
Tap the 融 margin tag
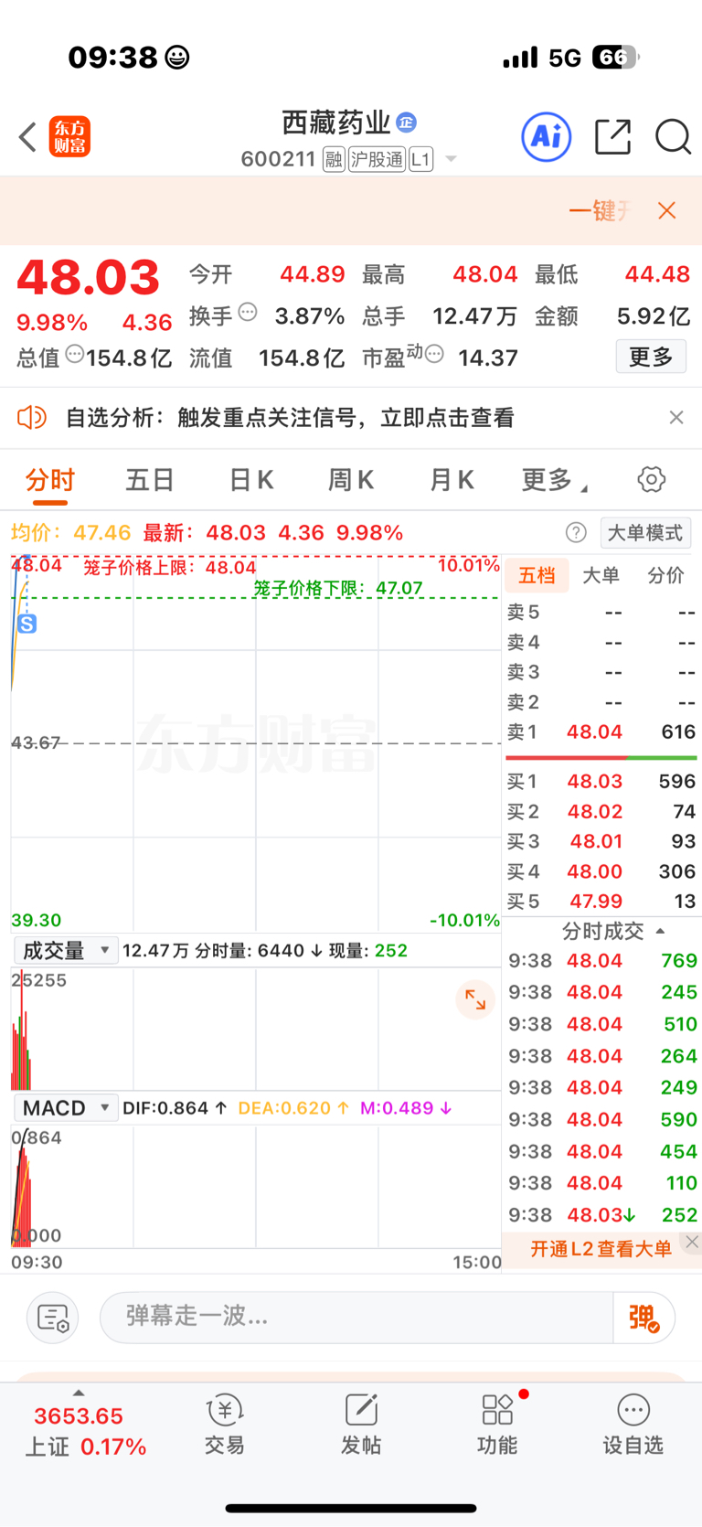[x=334, y=159]
